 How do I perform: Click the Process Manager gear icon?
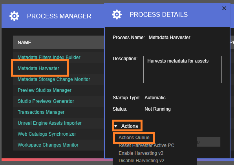click(14, 16)
